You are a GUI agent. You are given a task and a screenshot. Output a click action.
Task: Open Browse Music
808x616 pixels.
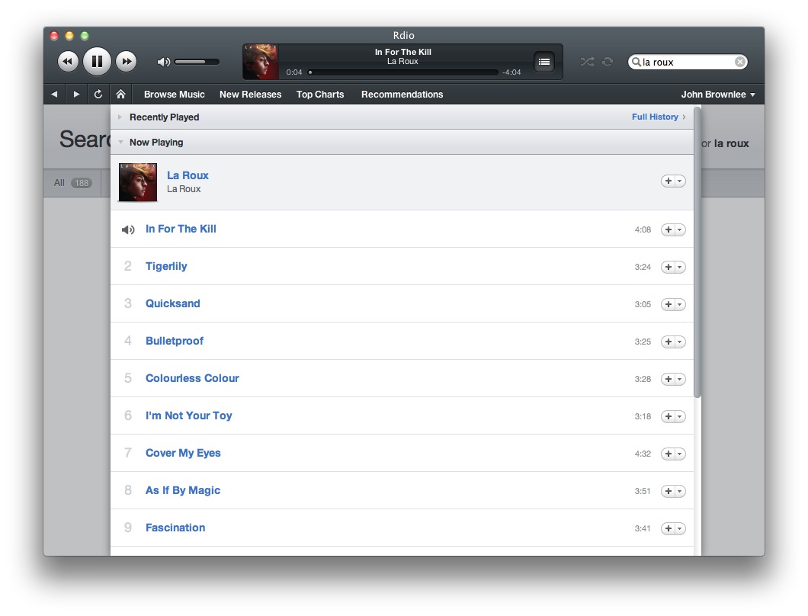174,95
